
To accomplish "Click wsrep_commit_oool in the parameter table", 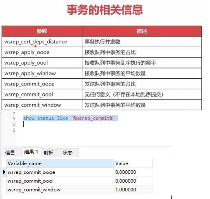I will 42,94.
